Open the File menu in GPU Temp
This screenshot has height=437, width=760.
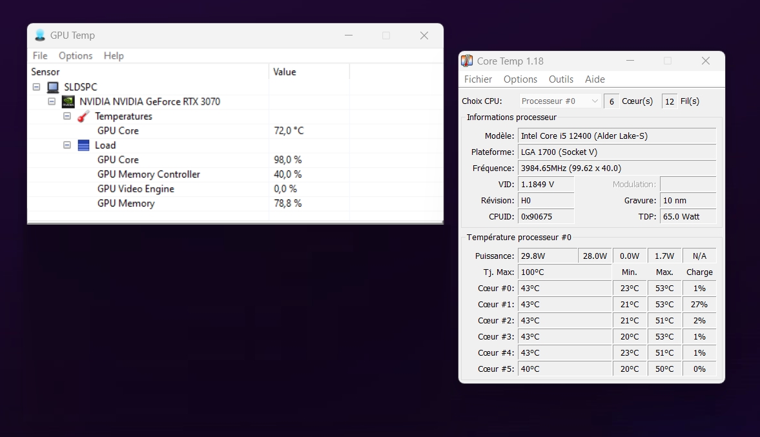click(40, 56)
